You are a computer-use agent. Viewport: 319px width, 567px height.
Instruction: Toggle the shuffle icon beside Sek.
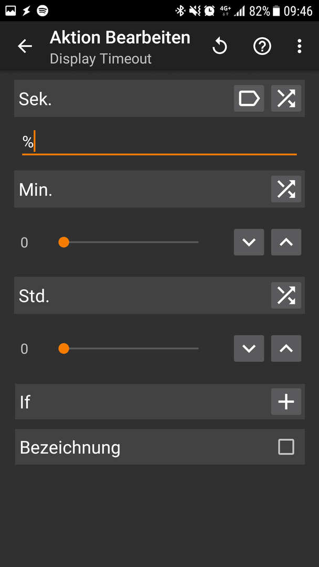click(x=286, y=98)
